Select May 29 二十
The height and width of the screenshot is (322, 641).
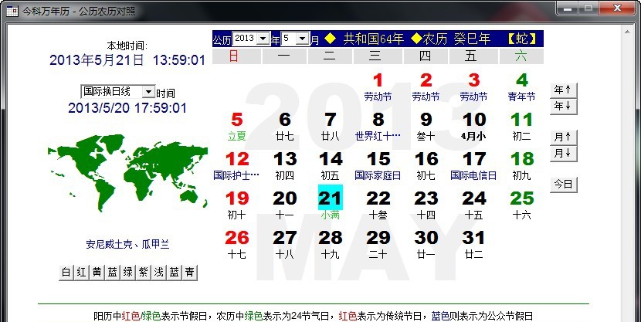(378, 244)
